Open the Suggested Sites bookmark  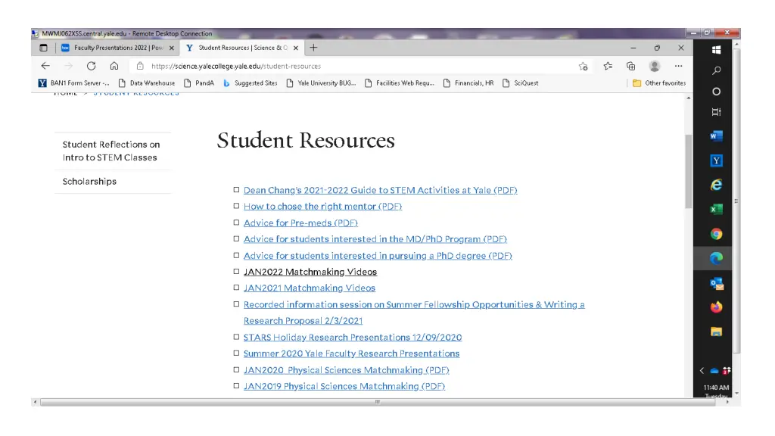tap(250, 83)
